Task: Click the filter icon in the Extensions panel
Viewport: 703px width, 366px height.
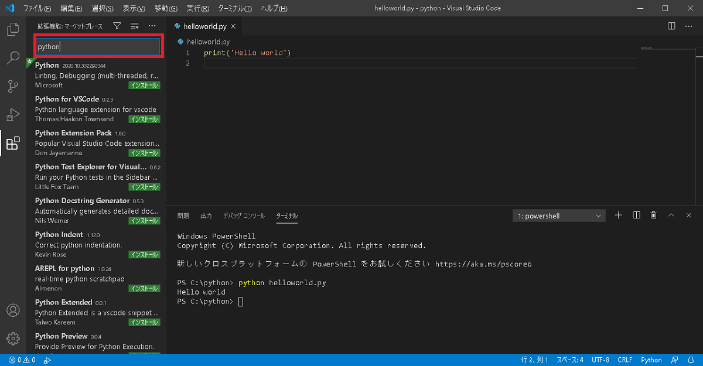Action: tap(117, 26)
